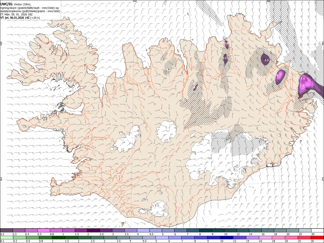Click the IT: Mán. 05. 01. 2026 18Z line
Screen dimensions: 324x243
click(x=17, y=15)
